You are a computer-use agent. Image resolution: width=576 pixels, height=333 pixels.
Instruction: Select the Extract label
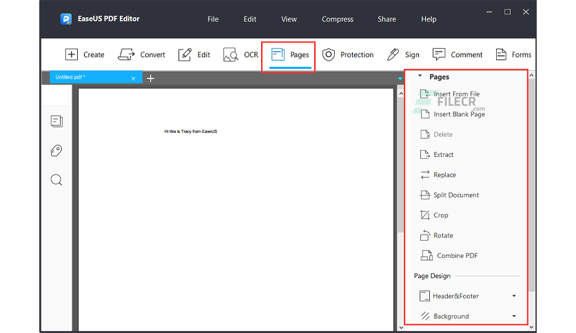tap(444, 154)
